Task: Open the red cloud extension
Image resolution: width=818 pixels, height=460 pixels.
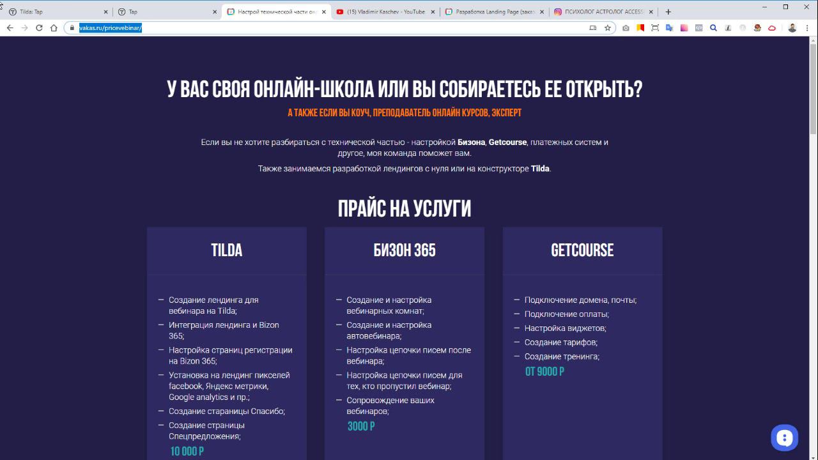Action: tap(772, 28)
